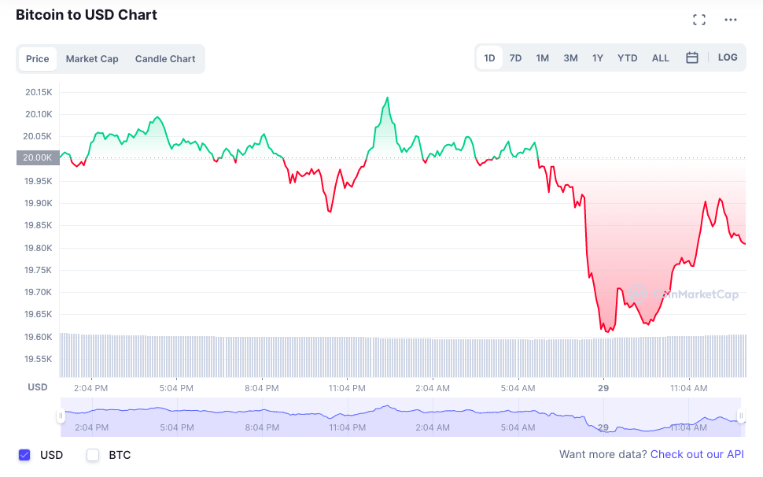Select the 3M time range

(x=570, y=57)
